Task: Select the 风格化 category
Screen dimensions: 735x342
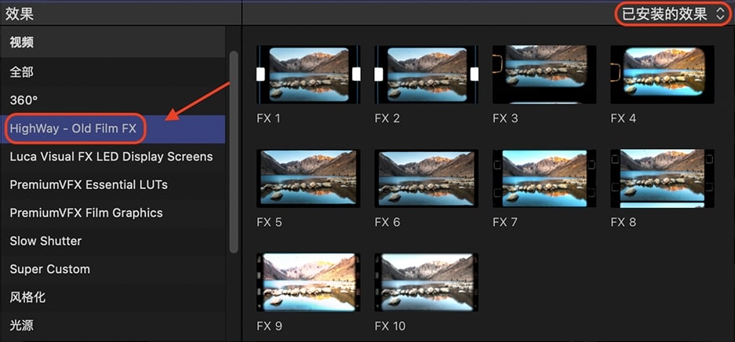Action: pos(112,297)
